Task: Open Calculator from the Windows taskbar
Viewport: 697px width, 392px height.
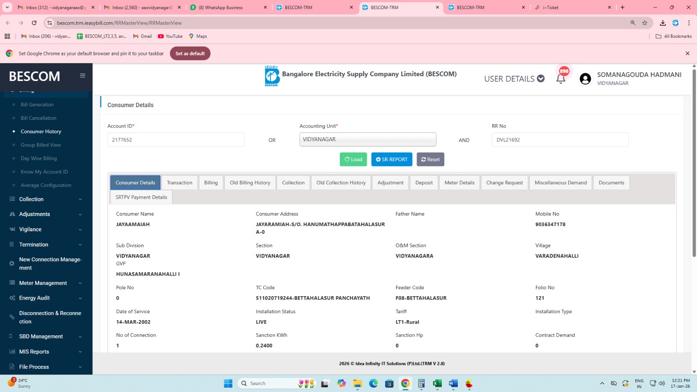Action: tap(421, 383)
